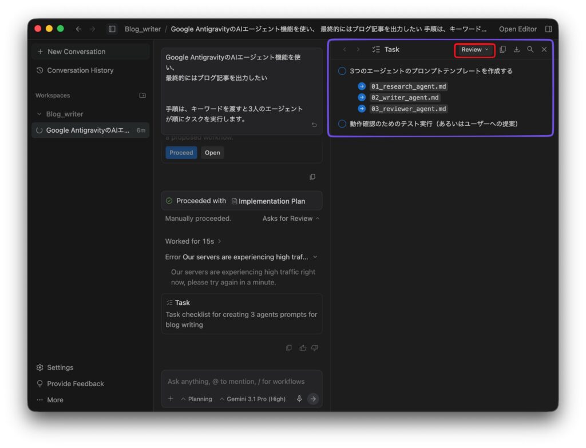Click the add workspace folder icon
Viewport: 586px width, 448px height.
pyautogui.click(x=142, y=96)
